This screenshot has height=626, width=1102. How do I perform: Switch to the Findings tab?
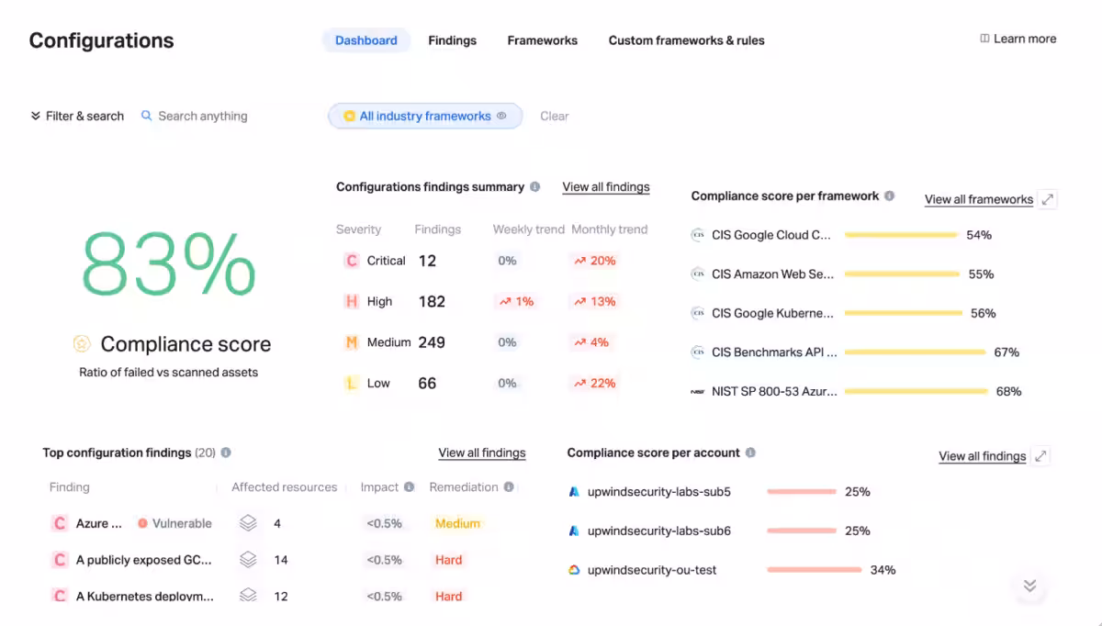pyautogui.click(x=452, y=40)
